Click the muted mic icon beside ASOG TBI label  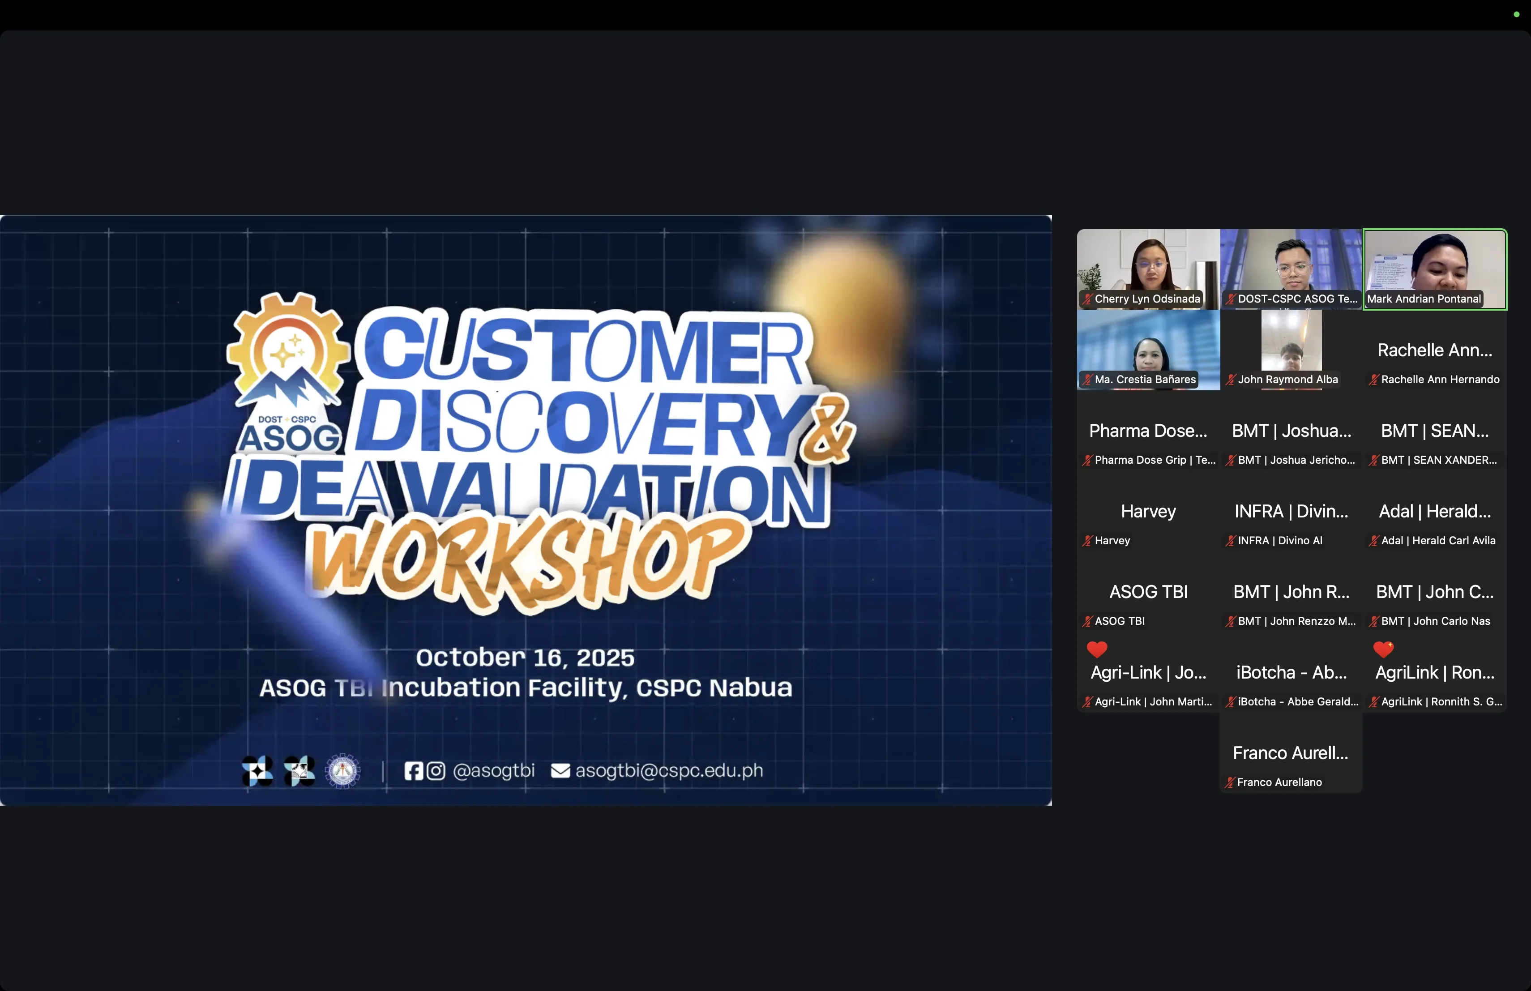click(1087, 621)
